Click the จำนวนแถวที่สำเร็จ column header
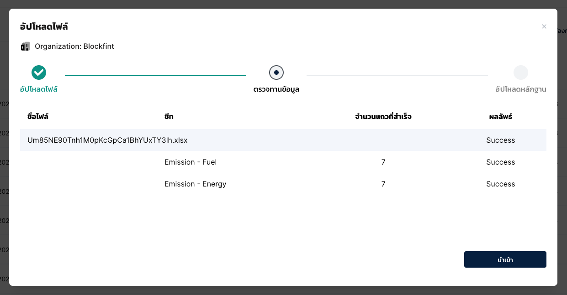The height and width of the screenshot is (295, 567). point(383,117)
